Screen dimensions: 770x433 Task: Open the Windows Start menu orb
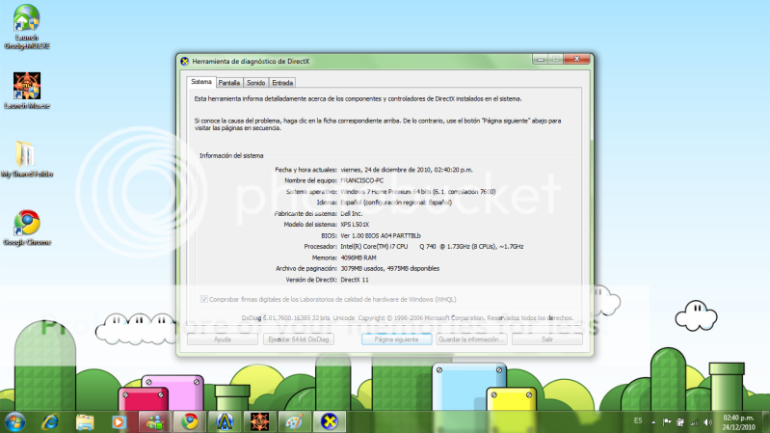[x=14, y=421]
